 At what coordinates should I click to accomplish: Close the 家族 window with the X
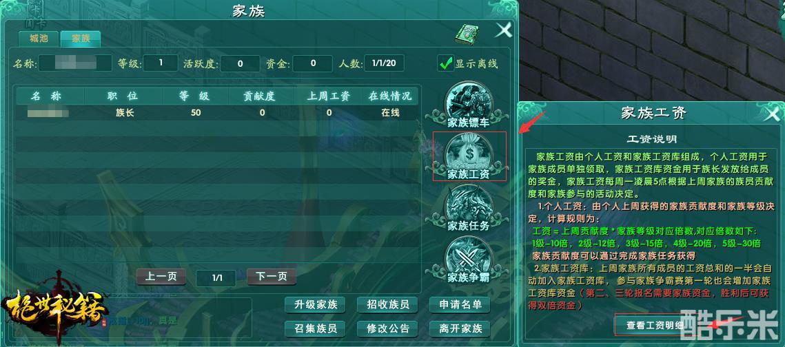click(x=504, y=30)
